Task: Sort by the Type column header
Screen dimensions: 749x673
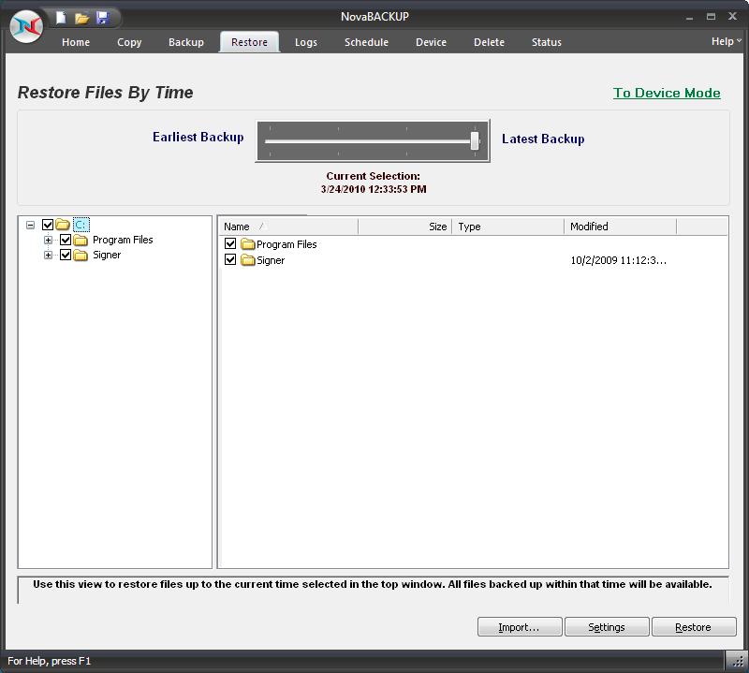Action: (x=507, y=227)
